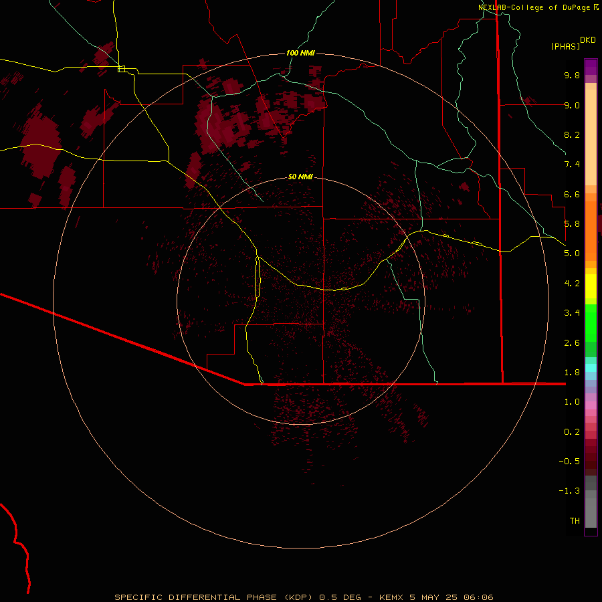Pick the yellow segment of color bar
Screen dimensions: 602x602
click(x=591, y=286)
